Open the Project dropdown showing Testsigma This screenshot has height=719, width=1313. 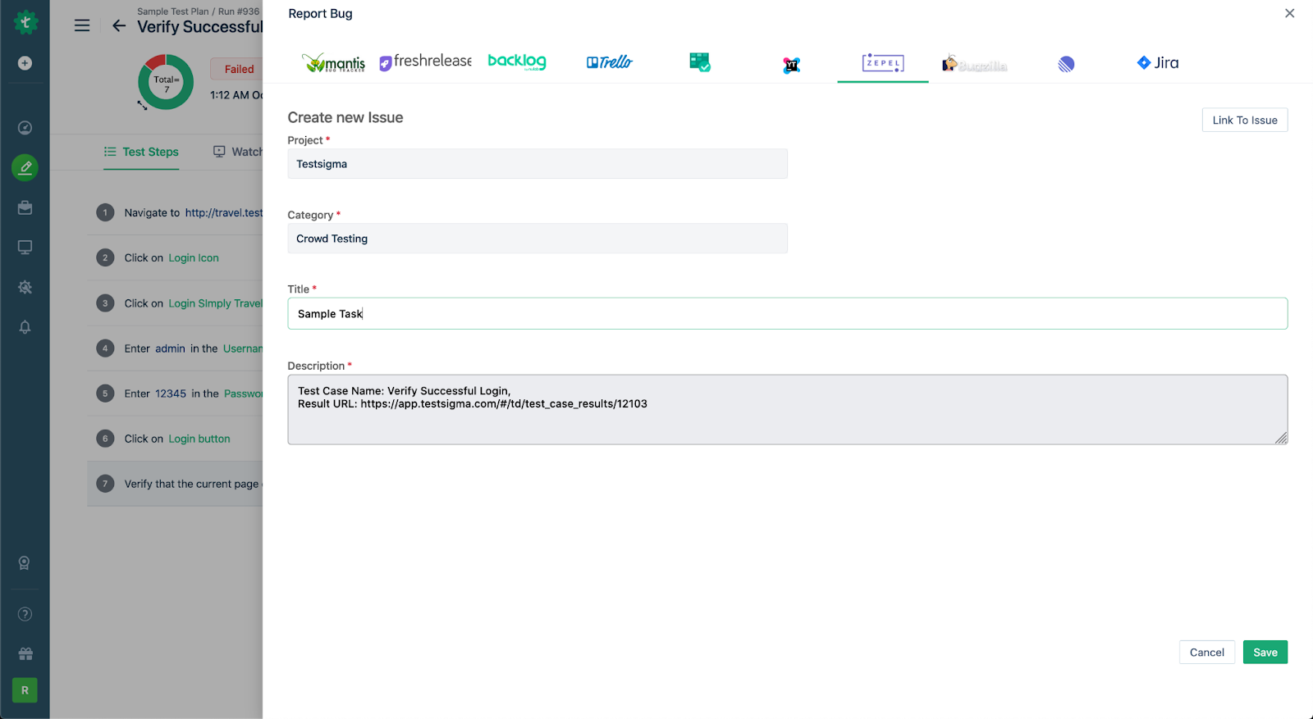[x=538, y=164]
